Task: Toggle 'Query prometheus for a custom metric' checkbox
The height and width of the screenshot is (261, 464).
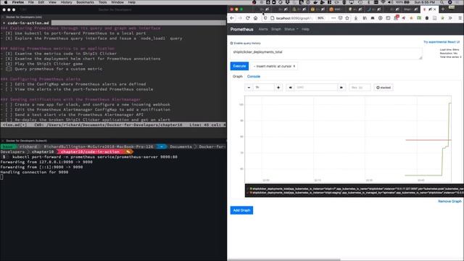Action: tap(9, 69)
